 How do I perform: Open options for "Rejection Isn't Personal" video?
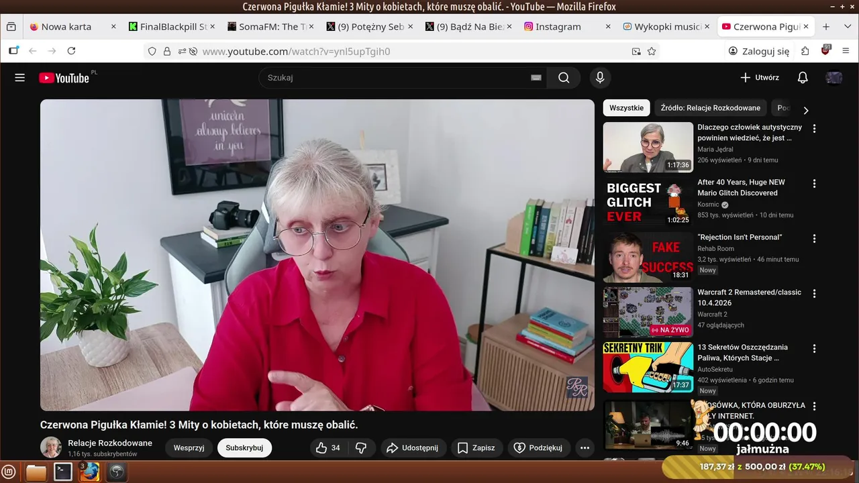click(x=815, y=238)
